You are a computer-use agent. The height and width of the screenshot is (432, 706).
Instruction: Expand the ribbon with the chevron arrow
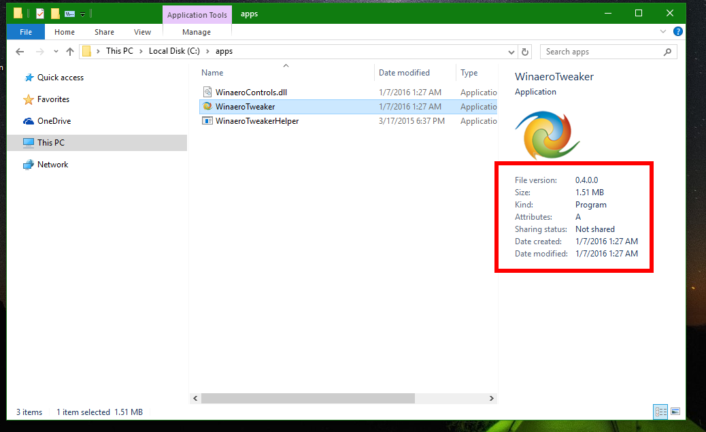coord(665,31)
